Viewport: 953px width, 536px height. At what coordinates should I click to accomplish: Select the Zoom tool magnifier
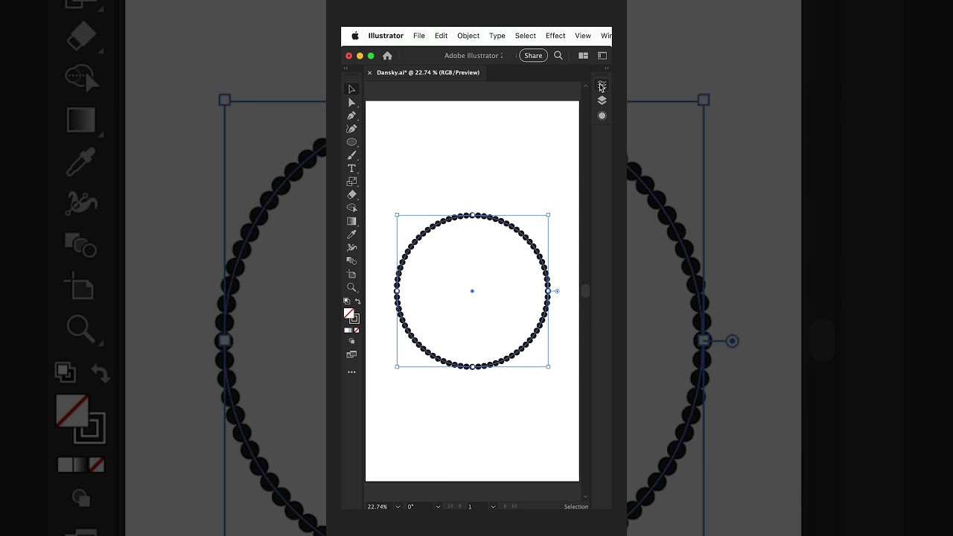coord(351,287)
